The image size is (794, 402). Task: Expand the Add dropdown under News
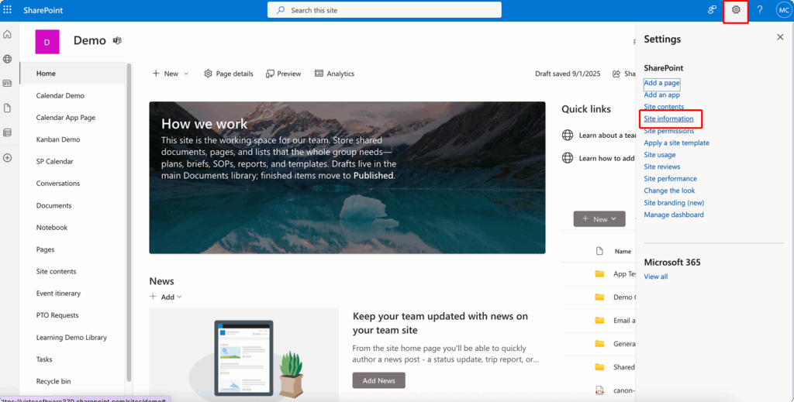pos(166,297)
